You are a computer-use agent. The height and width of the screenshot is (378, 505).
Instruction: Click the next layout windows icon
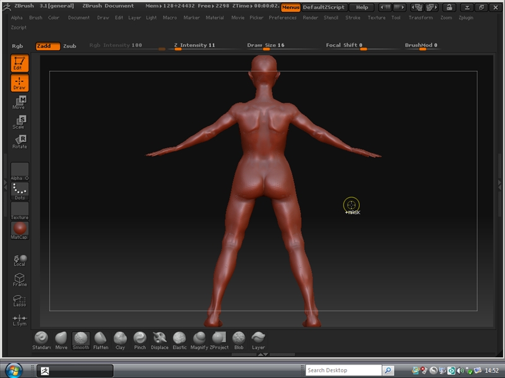(x=431, y=7)
